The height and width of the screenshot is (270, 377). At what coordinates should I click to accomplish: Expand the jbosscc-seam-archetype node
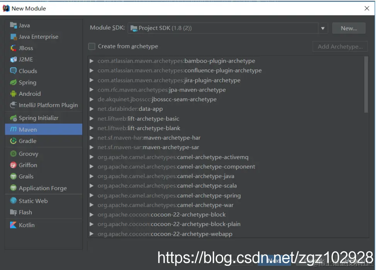click(92, 99)
